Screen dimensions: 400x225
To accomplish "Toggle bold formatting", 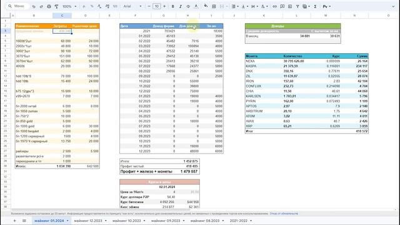I will [172, 6].
